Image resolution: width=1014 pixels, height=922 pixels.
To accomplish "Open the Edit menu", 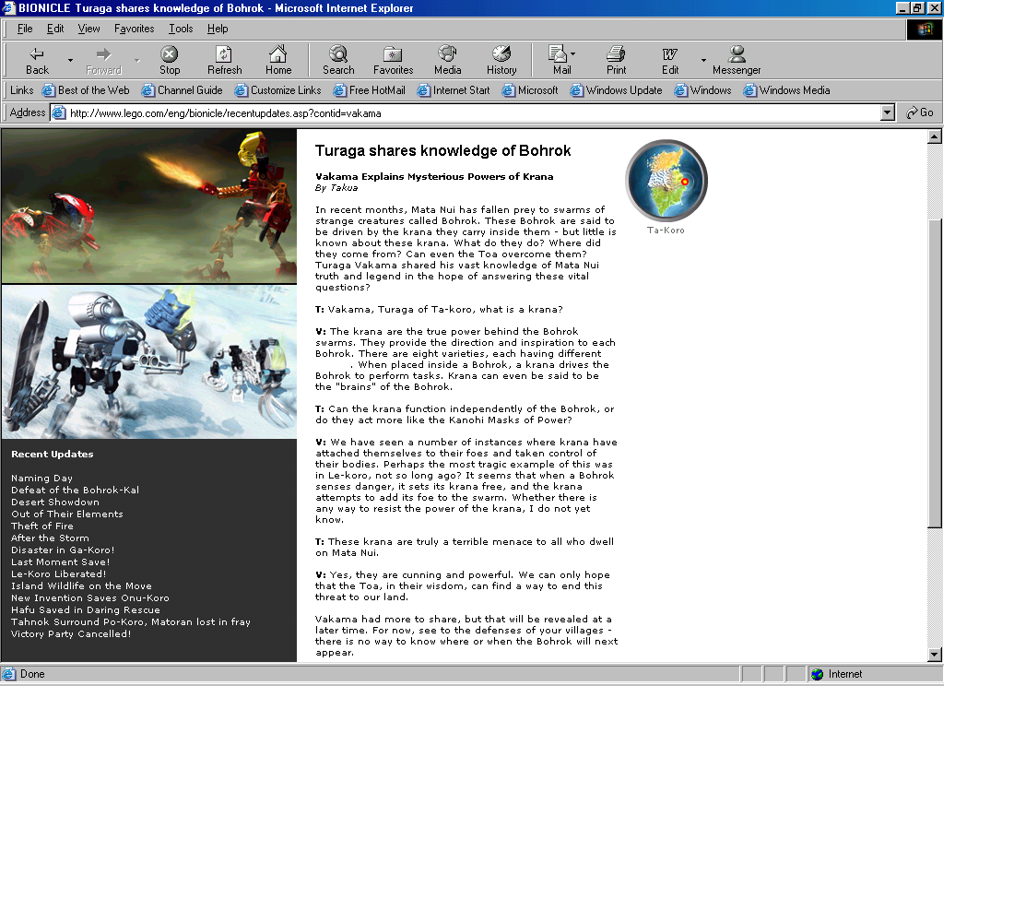I will coord(55,29).
